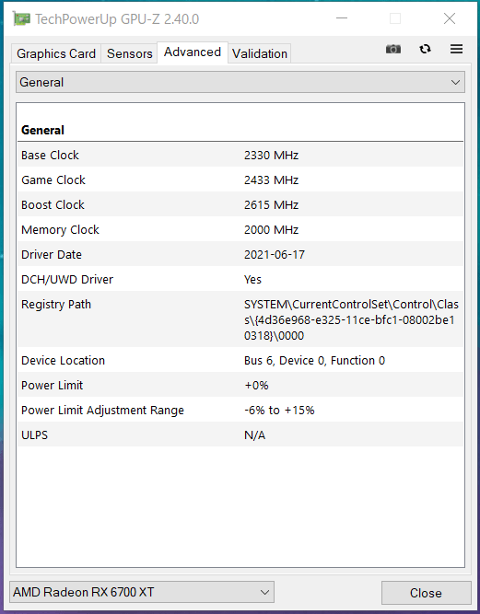480x614 pixels.
Task: Switch to the Sensors tab
Action: pyautogui.click(x=129, y=53)
